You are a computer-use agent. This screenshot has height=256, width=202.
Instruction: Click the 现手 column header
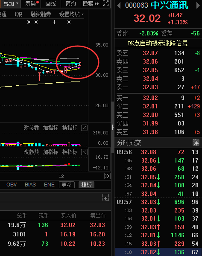tap(44, 215)
